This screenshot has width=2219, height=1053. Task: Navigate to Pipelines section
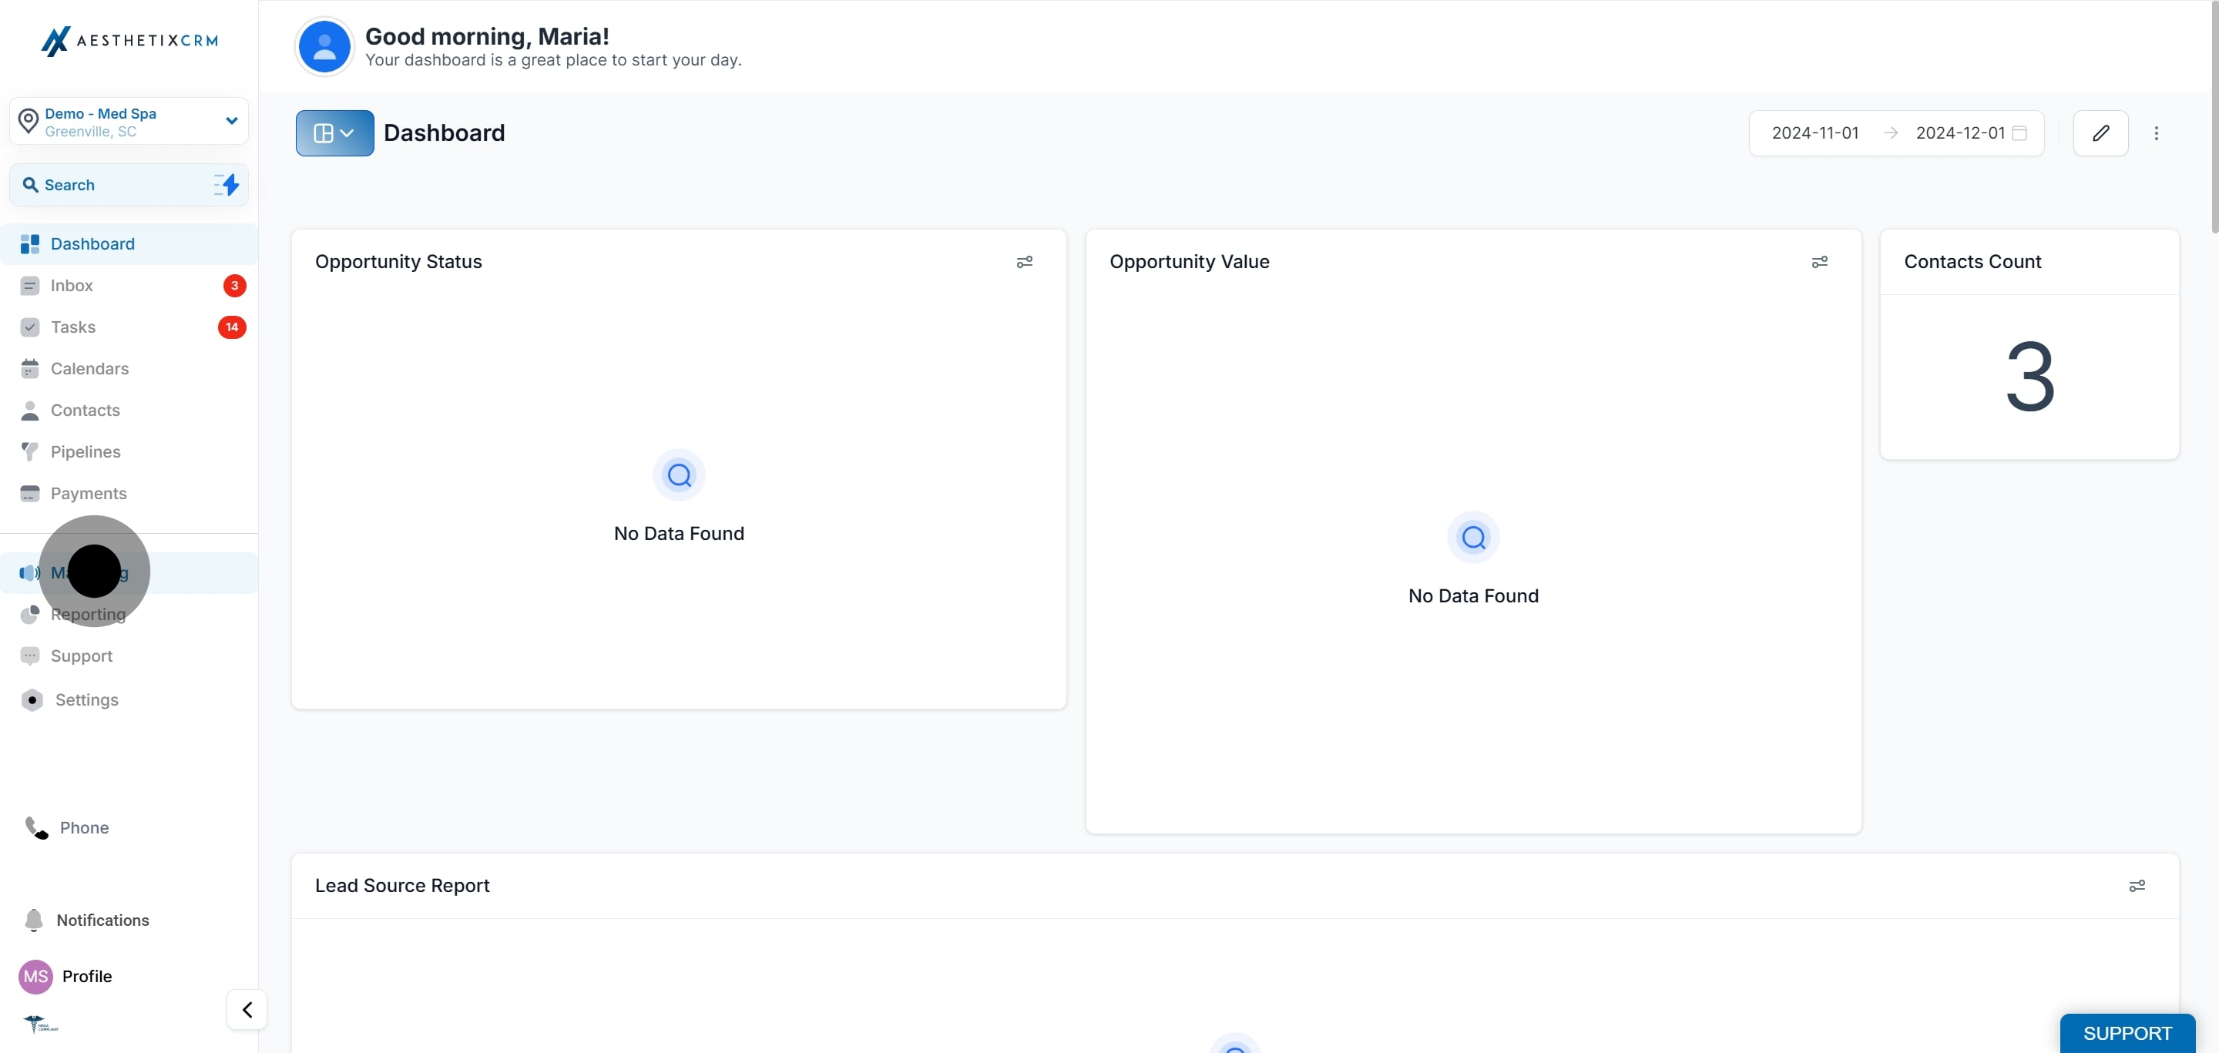point(86,452)
